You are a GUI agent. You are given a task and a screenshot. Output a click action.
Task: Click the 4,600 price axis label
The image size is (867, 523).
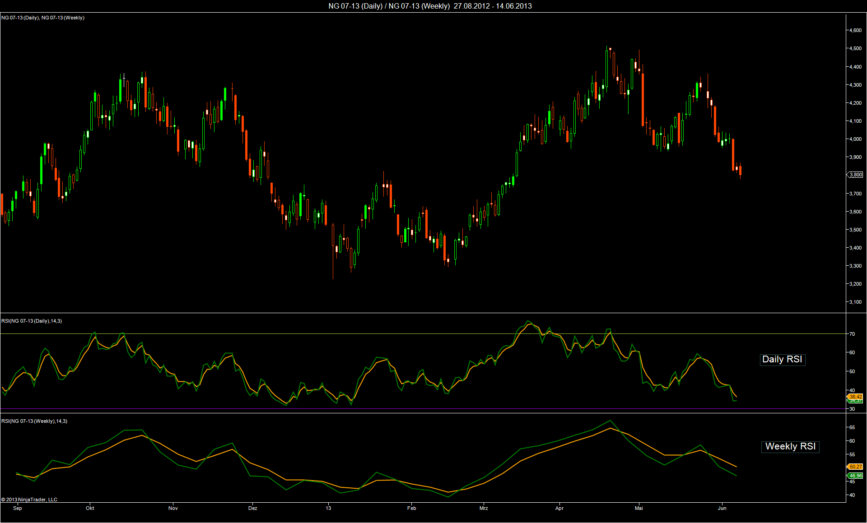click(855, 30)
